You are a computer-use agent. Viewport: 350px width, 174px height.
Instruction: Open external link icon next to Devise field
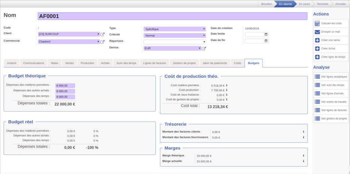pyautogui.click(x=204, y=49)
